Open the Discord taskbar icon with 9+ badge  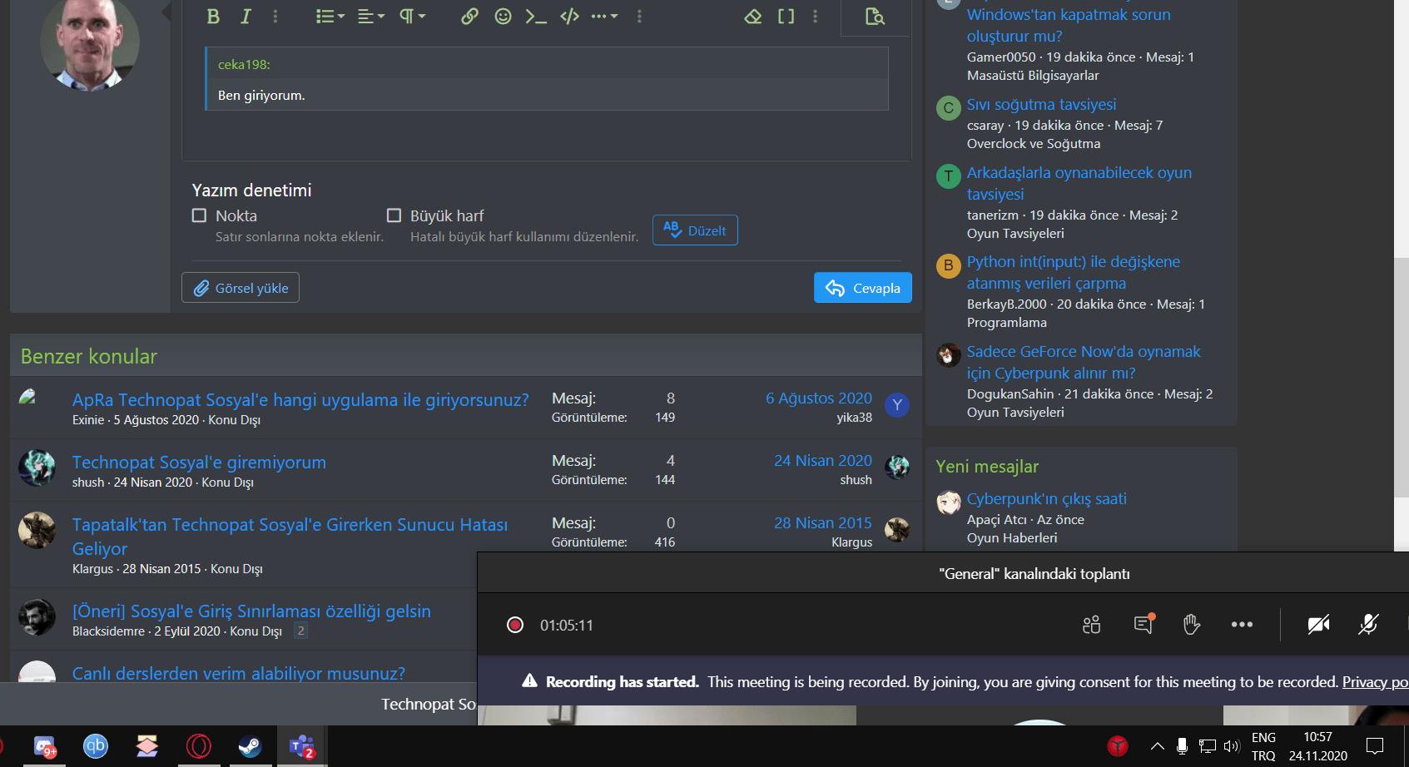pyautogui.click(x=45, y=746)
